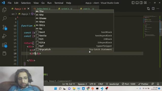The width and height of the screenshot is (162, 91).
Task: Insert the 'tpf' typeofSnippet
Action: (74, 46)
